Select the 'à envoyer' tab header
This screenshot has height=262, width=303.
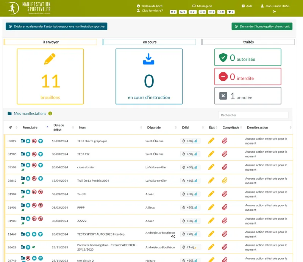point(50,42)
